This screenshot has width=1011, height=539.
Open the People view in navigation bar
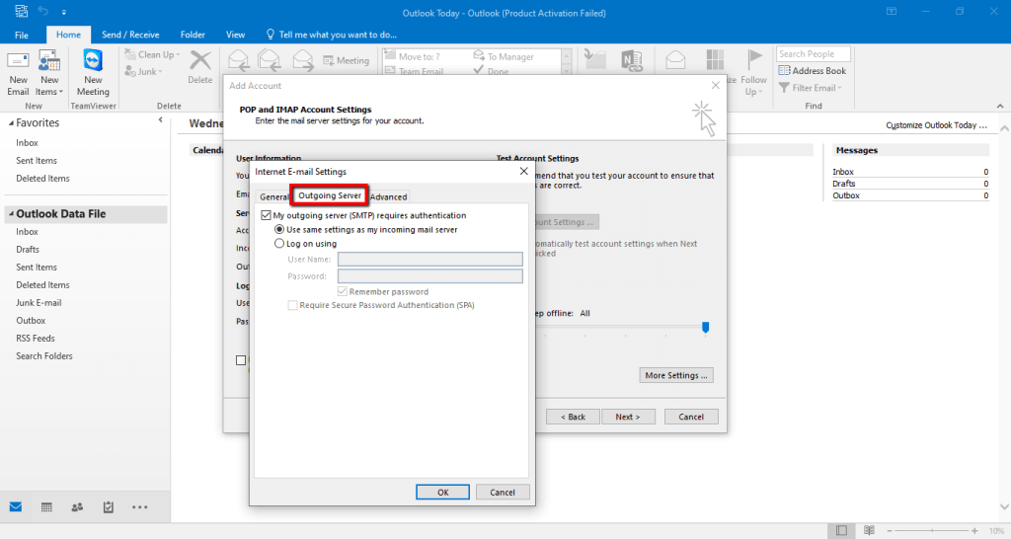(77, 507)
